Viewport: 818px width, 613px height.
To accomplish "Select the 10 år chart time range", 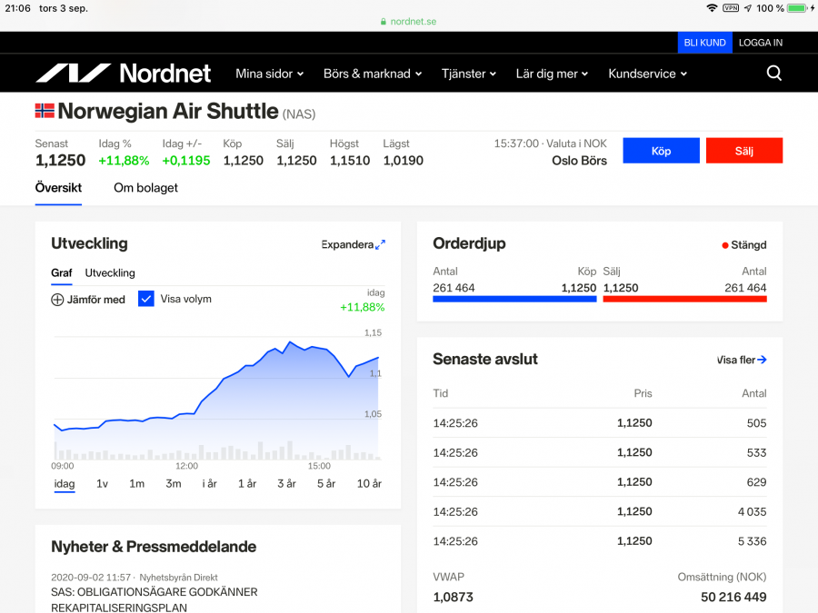I will coord(369,483).
